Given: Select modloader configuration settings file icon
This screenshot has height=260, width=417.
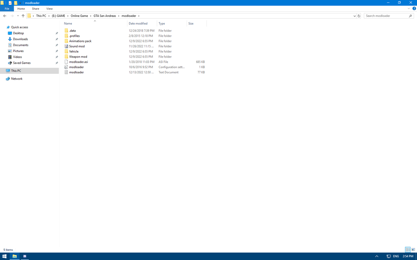Looking at the screenshot, I should coord(66,67).
